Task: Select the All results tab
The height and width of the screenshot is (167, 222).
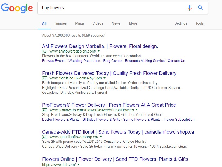Action: pyautogui.click(x=44, y=23)
